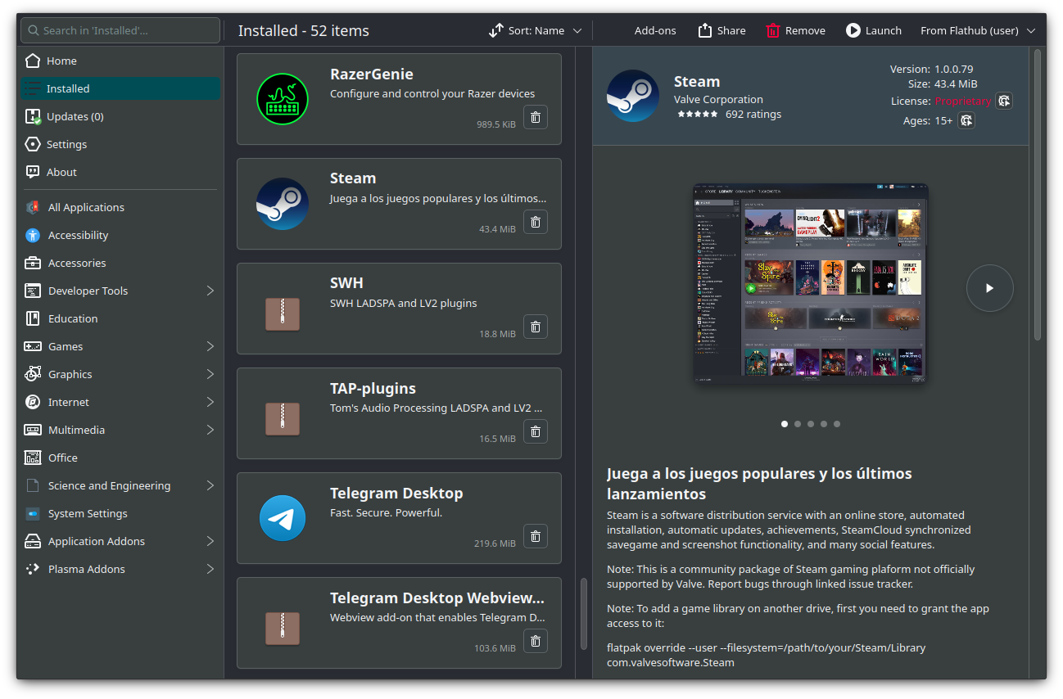This screenshot has height=699, width=1063.
Task: Select the TAP-plugins list entry title
Action: (x=373, y=389)
